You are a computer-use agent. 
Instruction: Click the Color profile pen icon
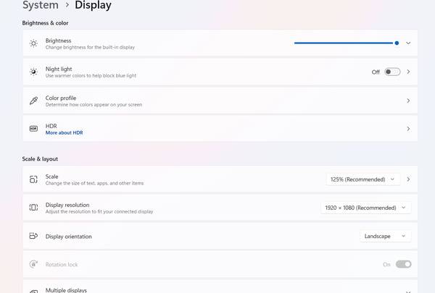(33, 101)
